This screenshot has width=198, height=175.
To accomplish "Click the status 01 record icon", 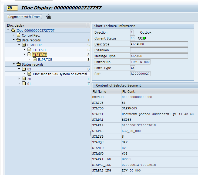I will click(x=24, y=84).
